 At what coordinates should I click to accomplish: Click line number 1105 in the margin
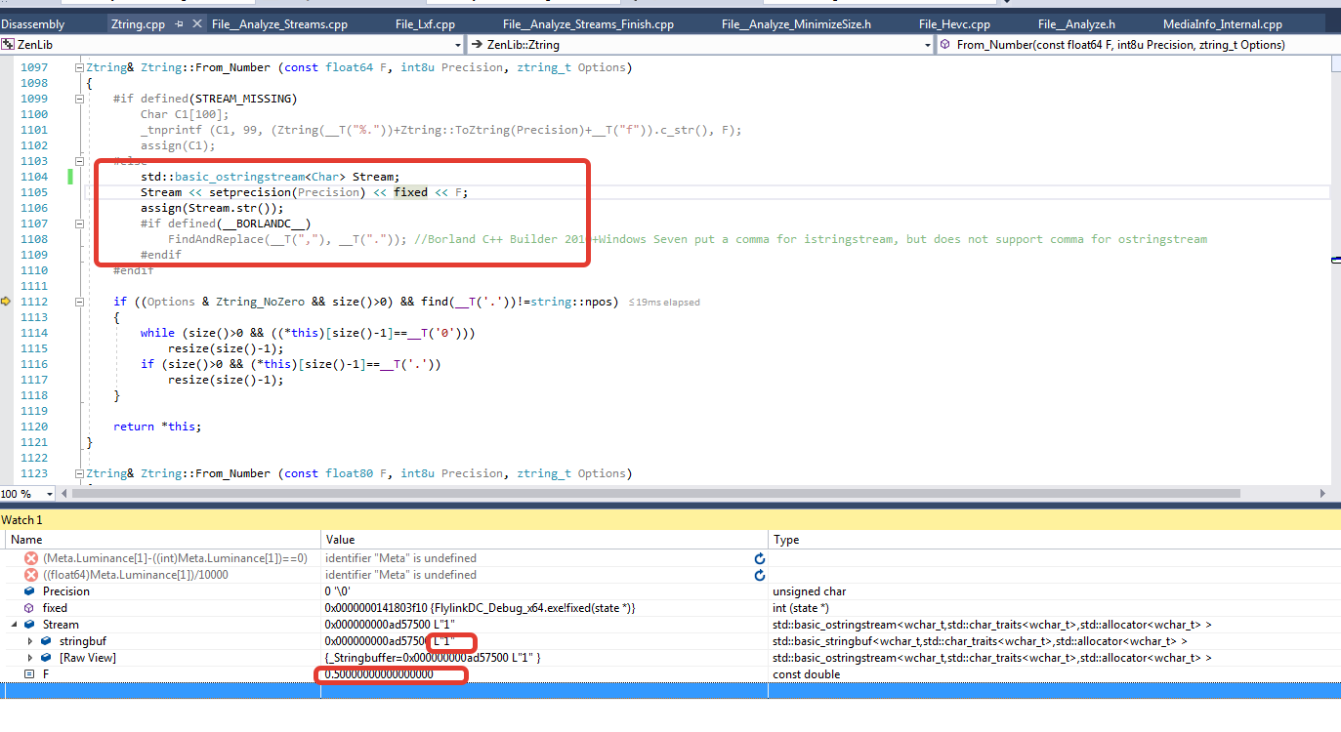(x=34, y=192)
